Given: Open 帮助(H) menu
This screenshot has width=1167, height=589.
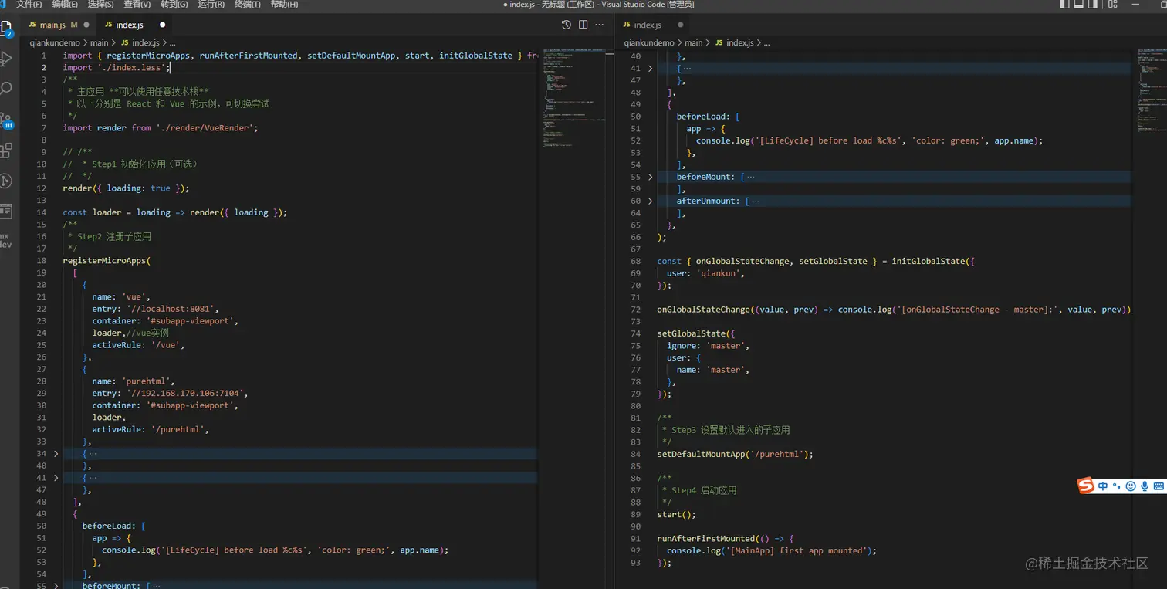Looking at the screenshot, I should tap(285, 4).
